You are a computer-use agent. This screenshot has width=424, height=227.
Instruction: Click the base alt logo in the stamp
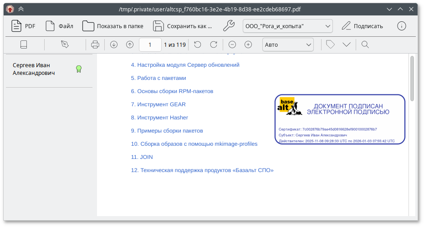[x=290, y=106]
